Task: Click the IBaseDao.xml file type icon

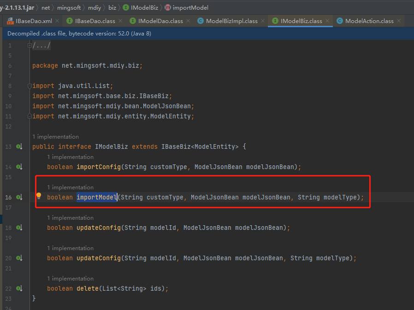Action: coord(10,21)
